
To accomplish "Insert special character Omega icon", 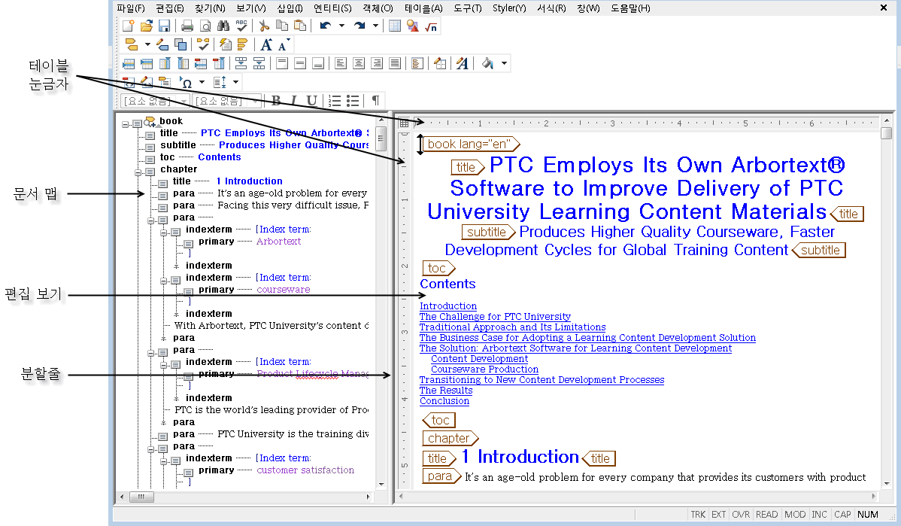I will 186,82.
